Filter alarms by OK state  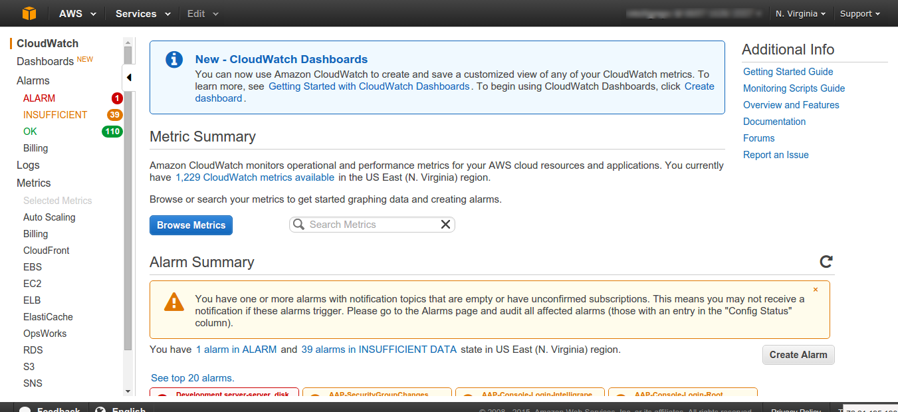point(31,132)
